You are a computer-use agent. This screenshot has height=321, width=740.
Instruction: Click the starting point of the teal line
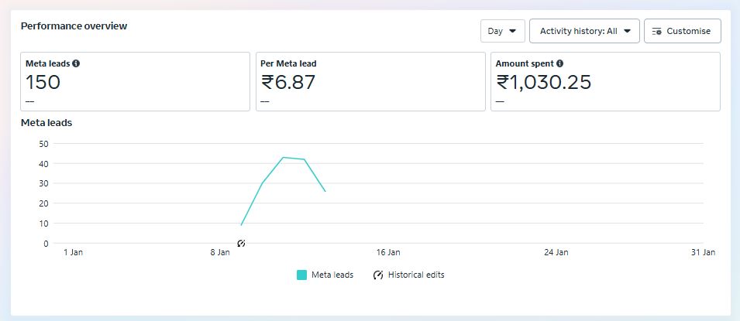click(x=242, y=225)
